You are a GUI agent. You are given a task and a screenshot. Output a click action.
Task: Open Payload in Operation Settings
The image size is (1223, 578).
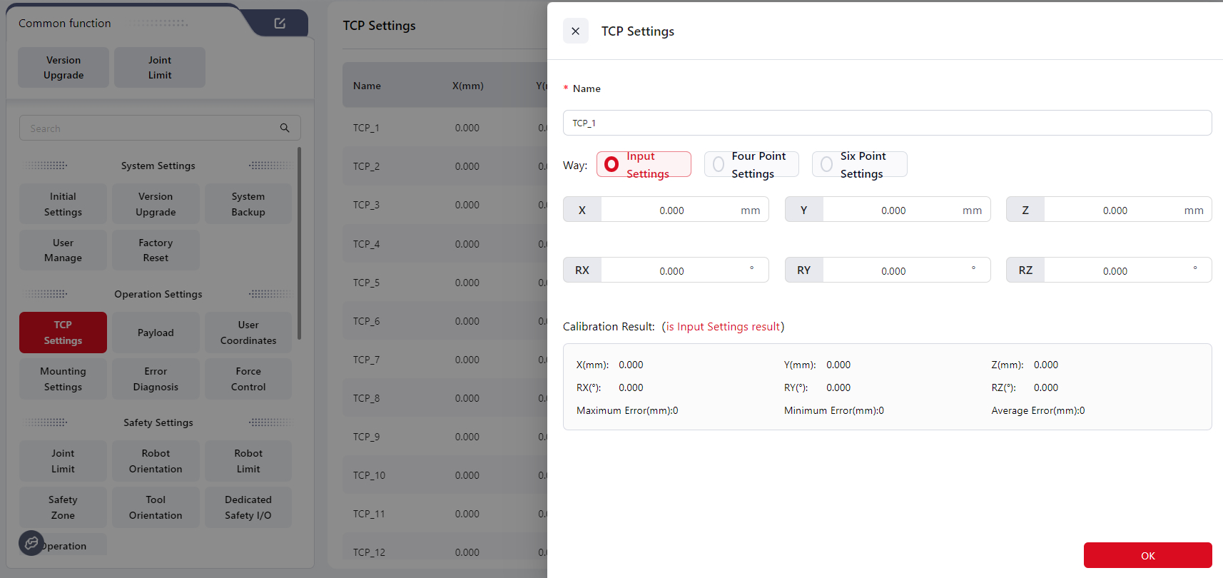[x=156, y=333]
